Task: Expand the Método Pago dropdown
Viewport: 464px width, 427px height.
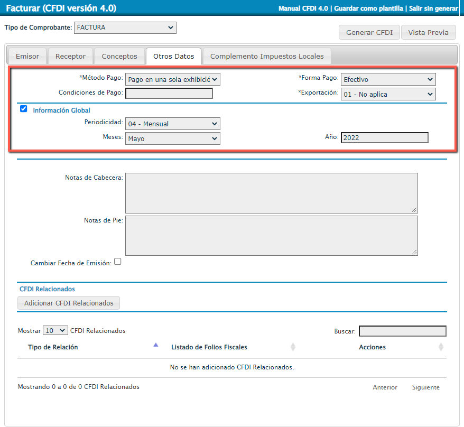Action: (x=172, y=79)
